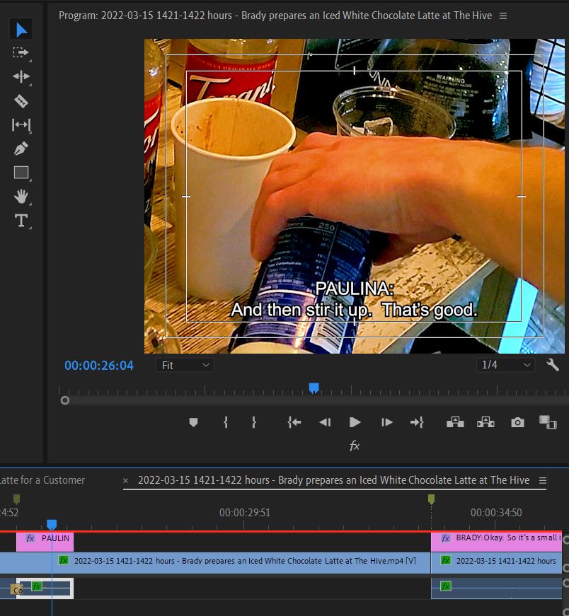Click the 00:00:26:04 timecode field
The image size is (569, 616).
pyautogui.click(x=99, y=366)
